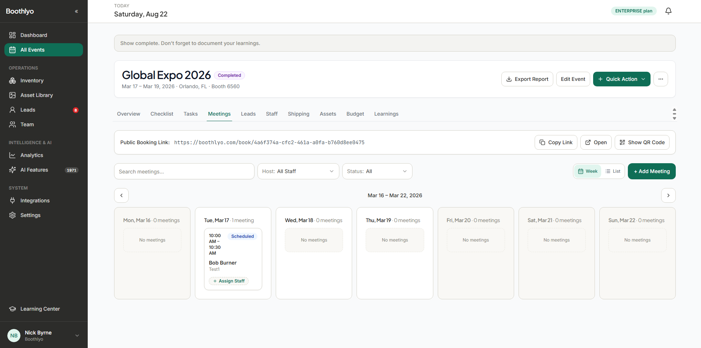This screenshot has height=348, width=701.
Task: Open the public booking link in new tab
Action: coord(596,142)
